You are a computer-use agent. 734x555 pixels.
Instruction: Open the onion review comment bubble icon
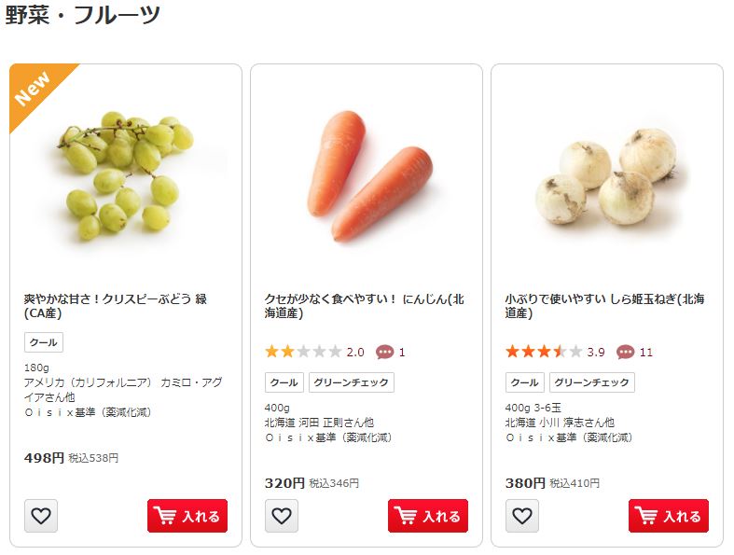pyautogui.click(x=626, y=352)
